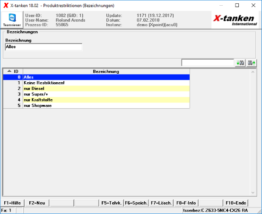Create new entry with F2=Neu
This screenshot has height=214, width=262.
coord(37,203)
